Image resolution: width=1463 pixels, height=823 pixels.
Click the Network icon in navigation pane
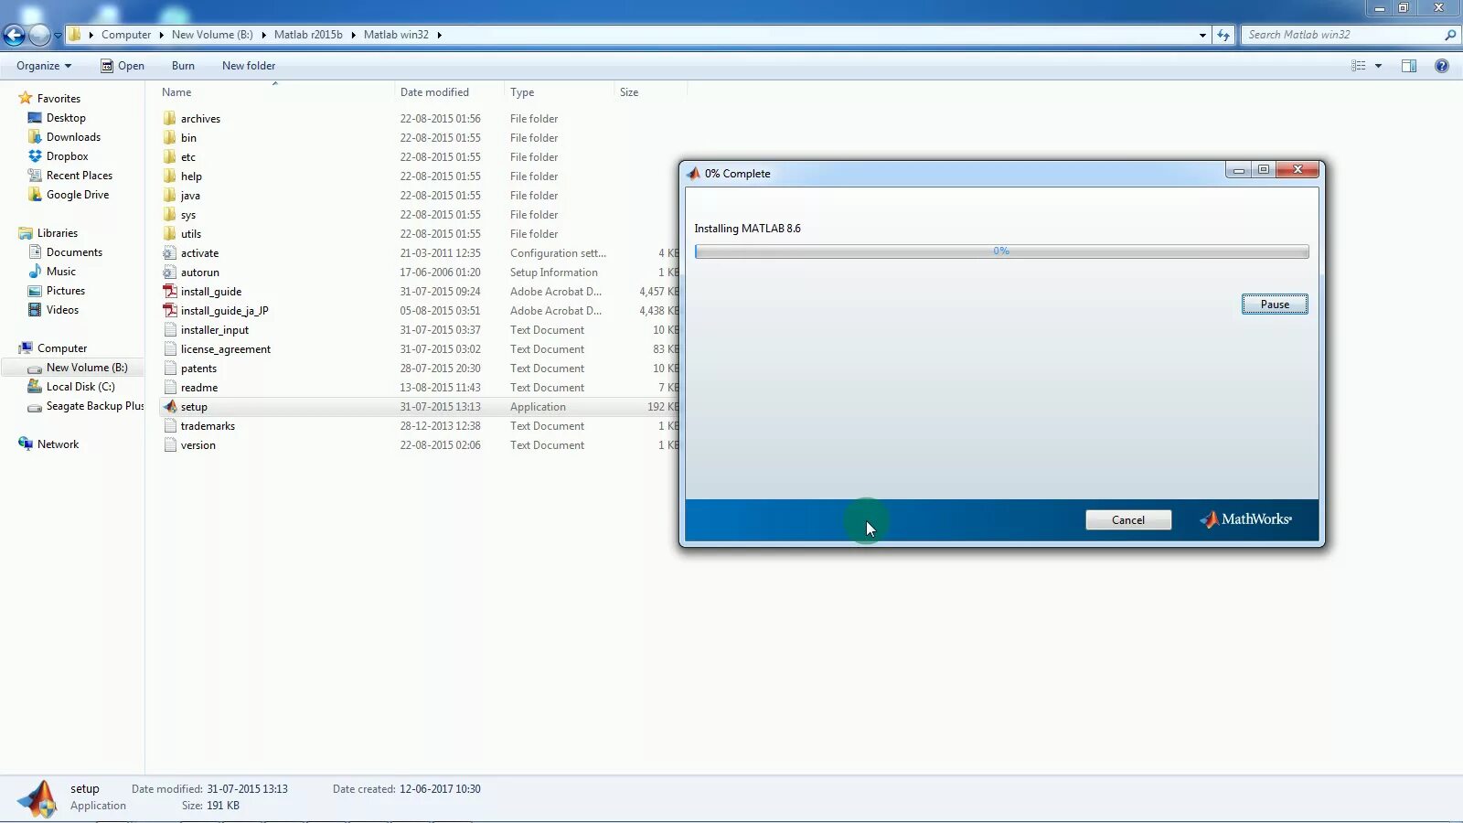(x=26, y=444)
